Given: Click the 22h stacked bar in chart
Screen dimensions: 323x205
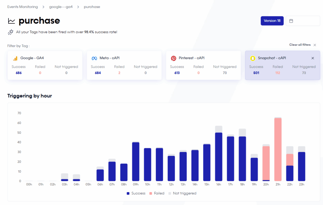Looking at the screenshot, I should tap(290, 164).
